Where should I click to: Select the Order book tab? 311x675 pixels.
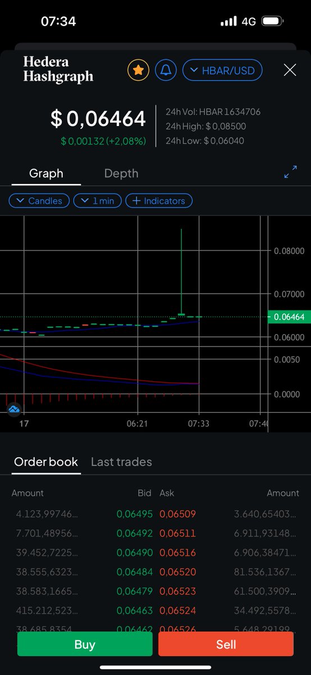[x=46, y=462]
